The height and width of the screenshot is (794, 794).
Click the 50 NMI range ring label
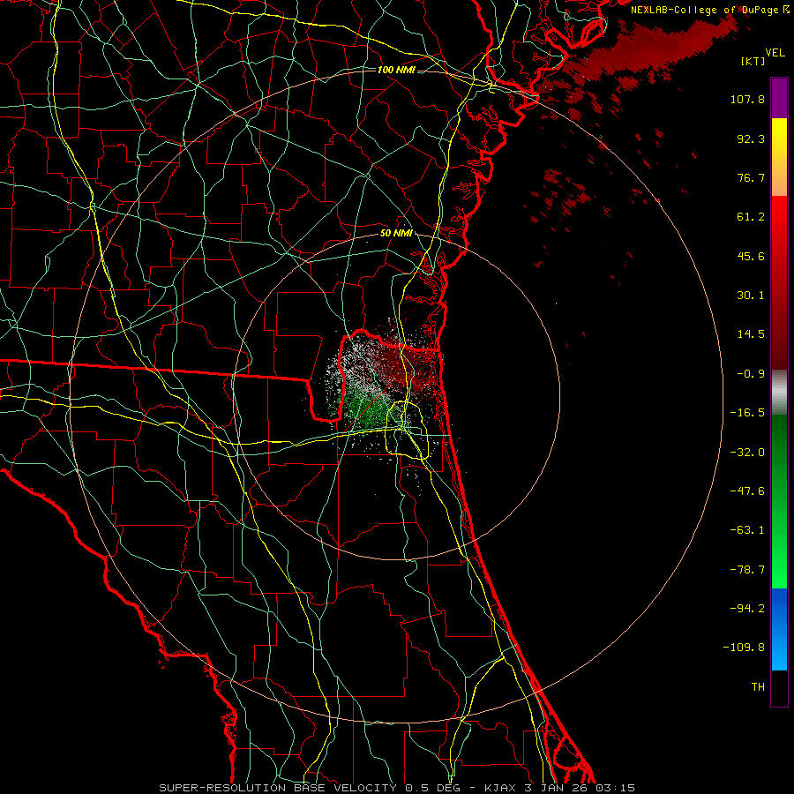click(396, 234)
